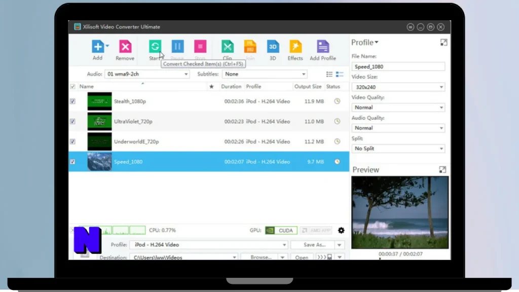The image size is (519, 292).
Task: Open the Video Size dropdown
Action: 398,87
